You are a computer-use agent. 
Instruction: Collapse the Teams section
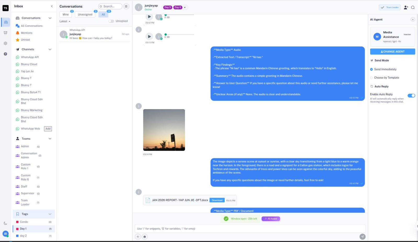[x=50, y=139]
